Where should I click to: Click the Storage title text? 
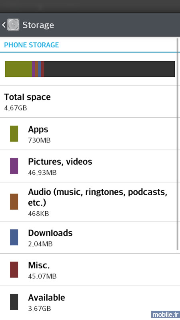coord(38,25)
